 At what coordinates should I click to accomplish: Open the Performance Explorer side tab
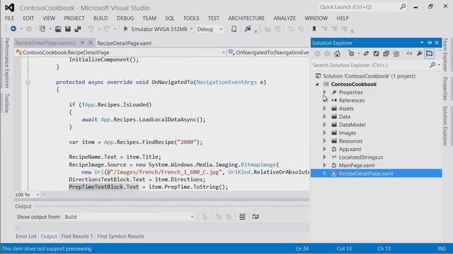click(7, 63)
